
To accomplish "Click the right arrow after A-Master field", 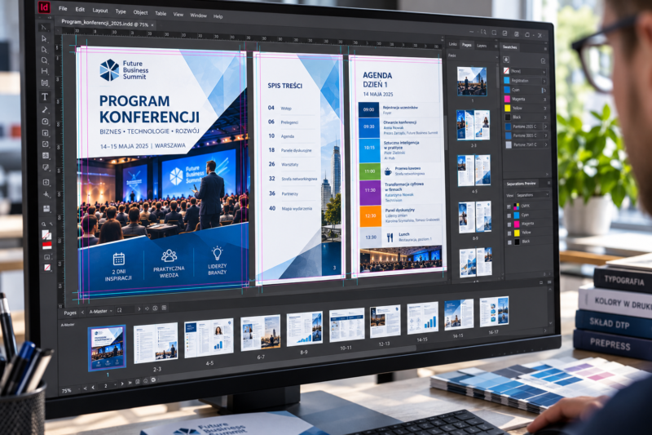I will click(139, 308).
